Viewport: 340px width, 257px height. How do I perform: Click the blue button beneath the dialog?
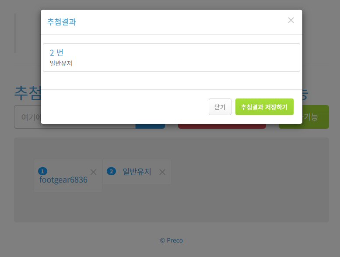click(x=150, y=126)
